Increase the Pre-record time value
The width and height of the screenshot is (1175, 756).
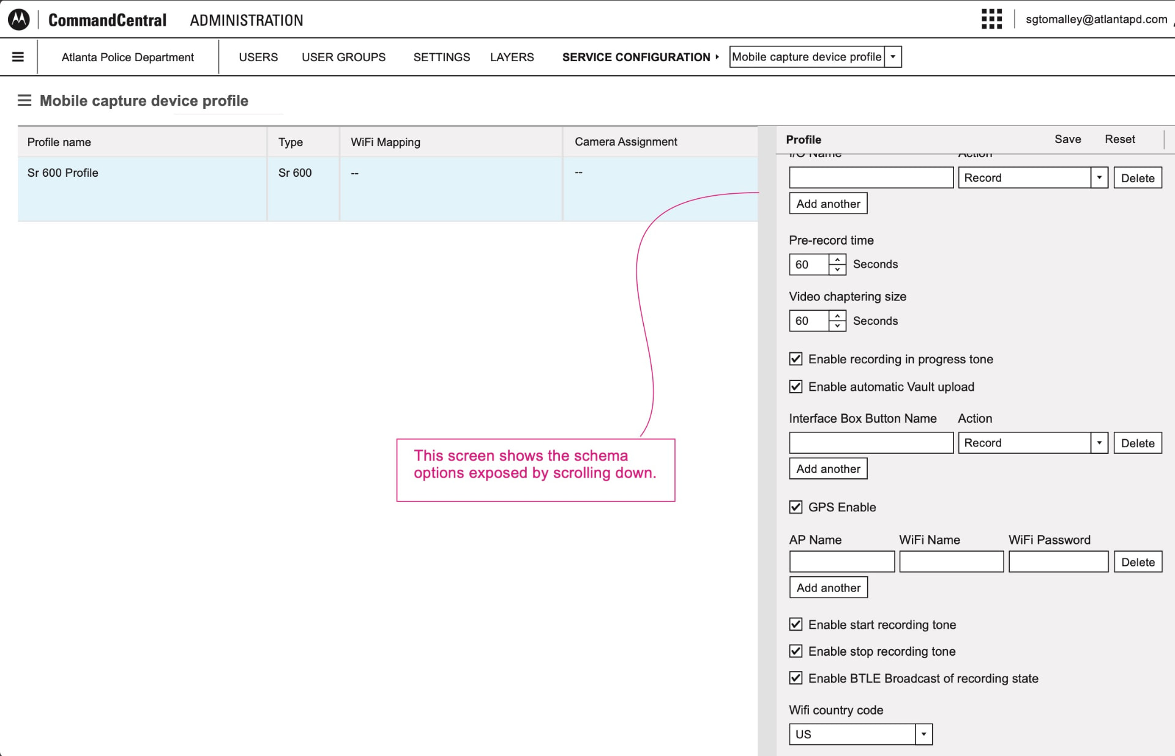(x=837, y=259)
